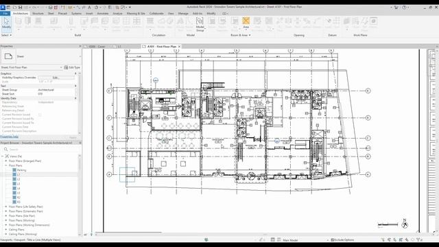Select the Floor tool in the Build panel
This screenshot has width=439, height=247.
pos(105,23)
